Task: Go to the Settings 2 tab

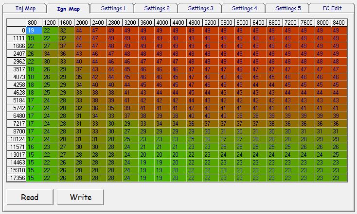Action: (157, 9)
